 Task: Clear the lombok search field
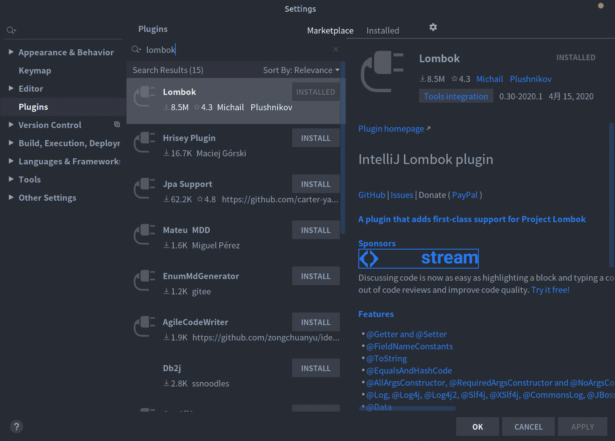pos(335,49)
